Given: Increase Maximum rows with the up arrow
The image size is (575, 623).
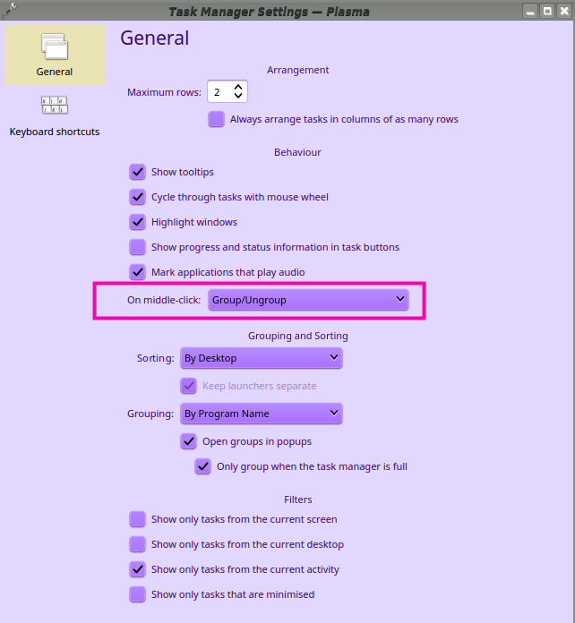Looking at the screenshot, I should [238, 87].
